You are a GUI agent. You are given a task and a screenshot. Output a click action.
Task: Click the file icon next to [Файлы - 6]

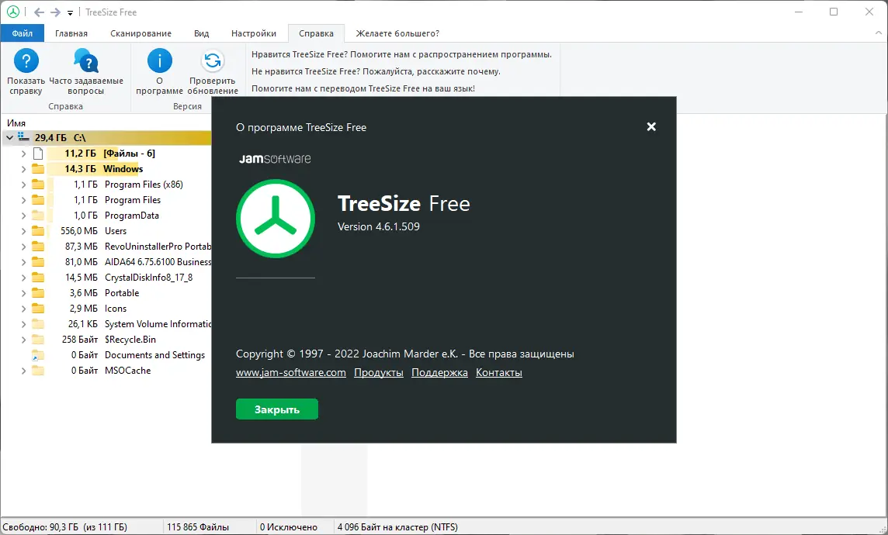tap(38, 154)
